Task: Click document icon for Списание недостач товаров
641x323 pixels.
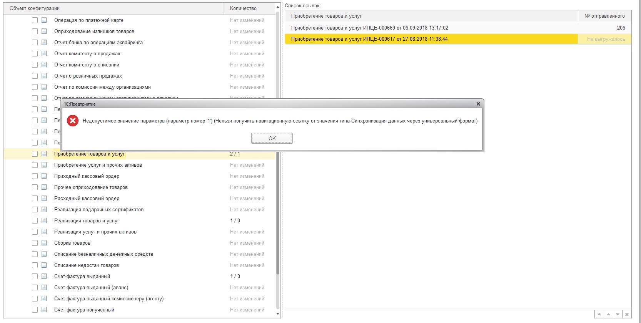Action: coord(44,265)
